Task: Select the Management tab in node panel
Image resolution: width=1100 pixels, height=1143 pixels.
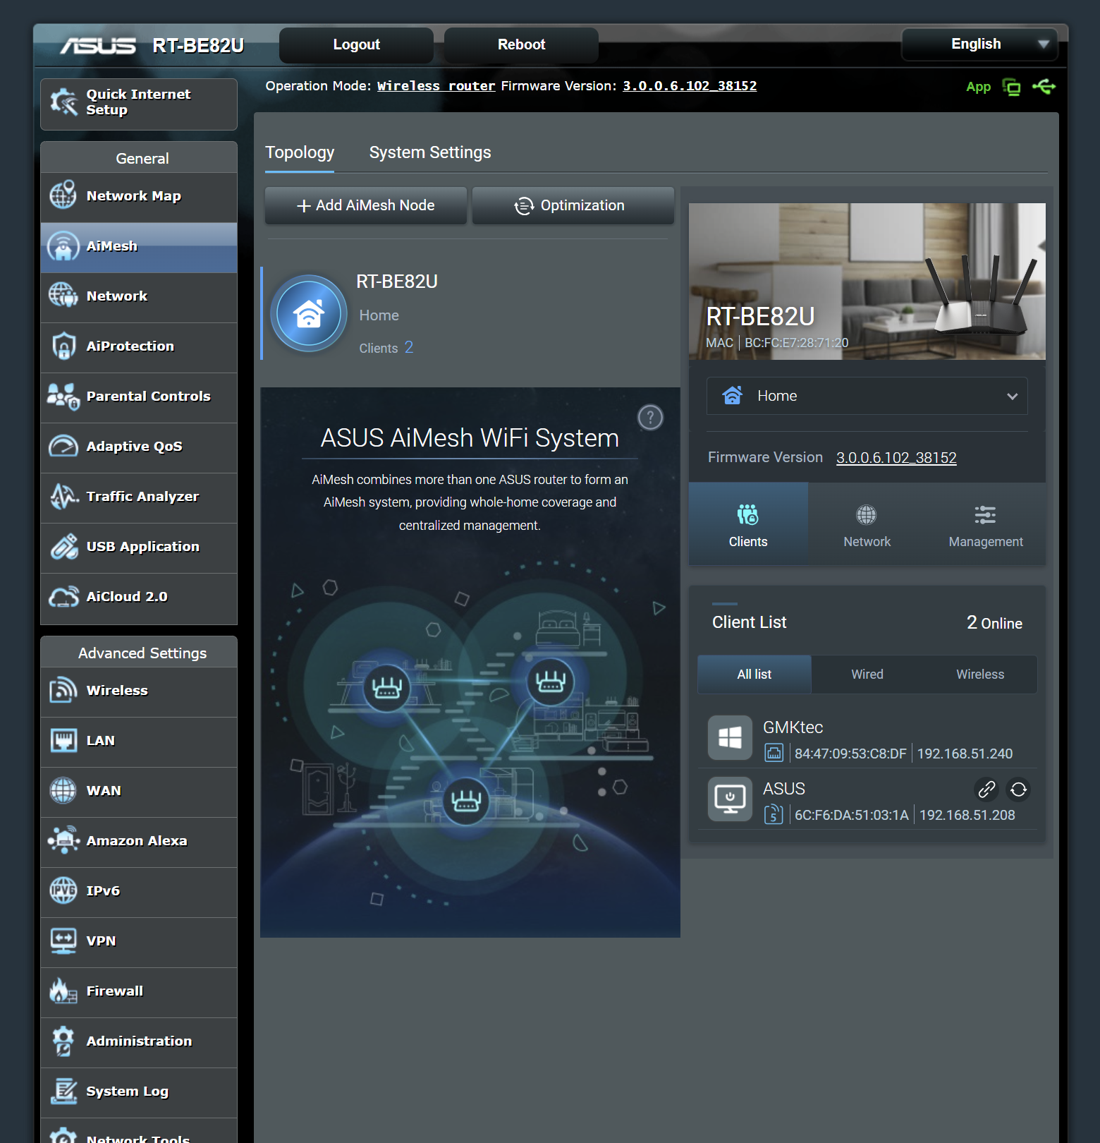Action: (986, 524)
